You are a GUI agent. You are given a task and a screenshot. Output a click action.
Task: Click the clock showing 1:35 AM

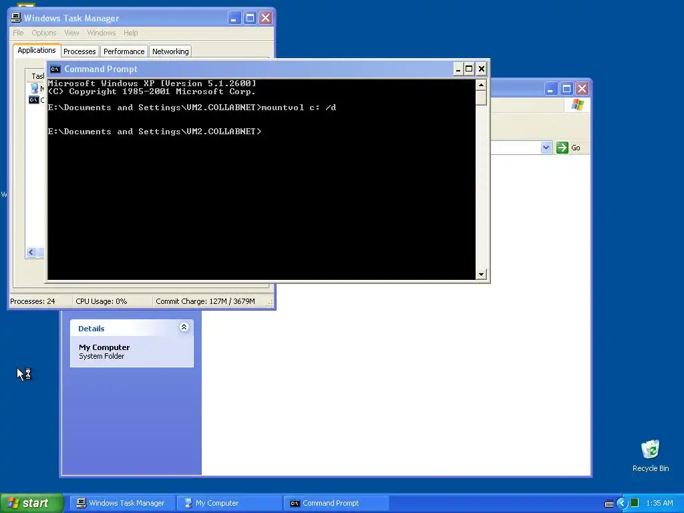659,503
